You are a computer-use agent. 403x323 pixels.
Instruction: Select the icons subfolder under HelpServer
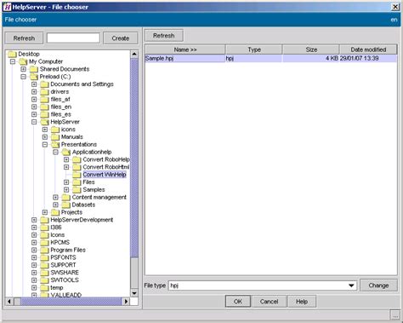(68, 130)
